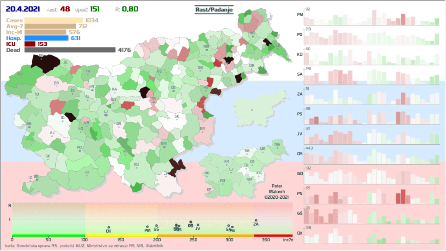The image size is (446, 251).
Task: Pick the BR town marker on the map
Action: point(202,132)
